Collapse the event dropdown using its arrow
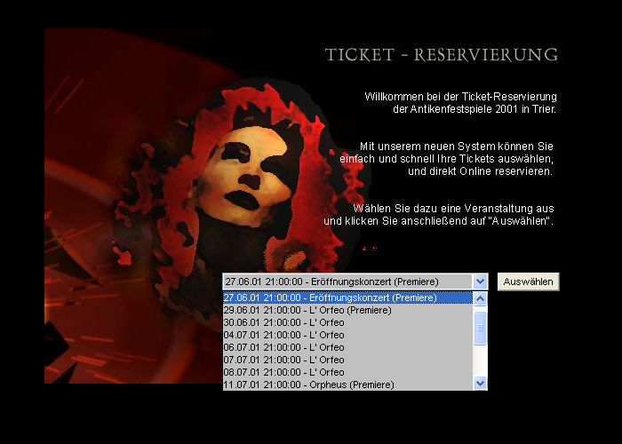The image size is (622, 444). [x=480, y=281]
